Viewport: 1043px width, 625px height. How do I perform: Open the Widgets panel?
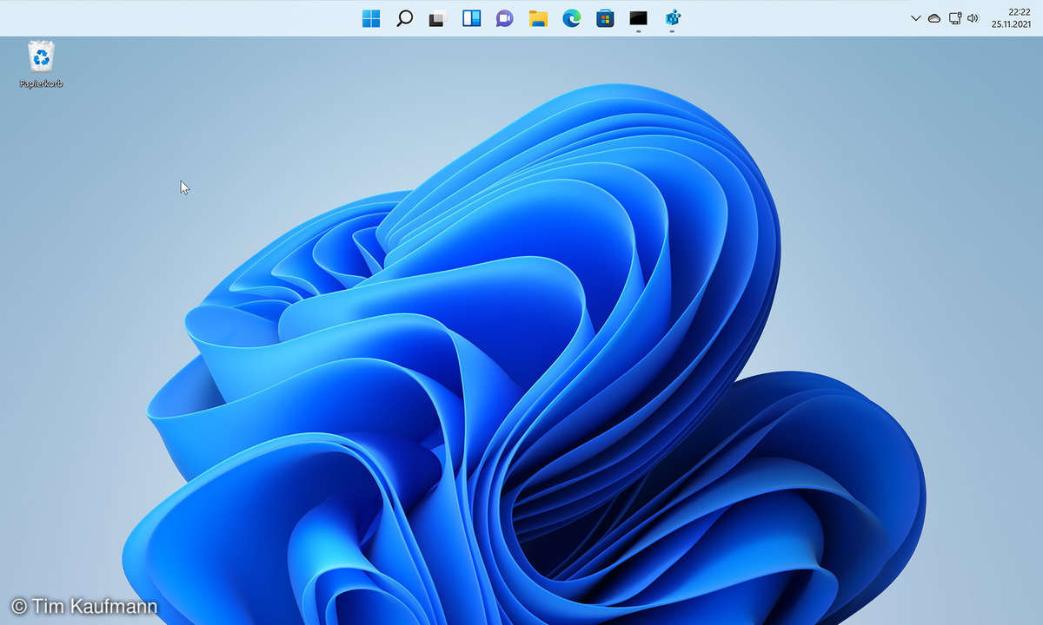coord(471,18)
